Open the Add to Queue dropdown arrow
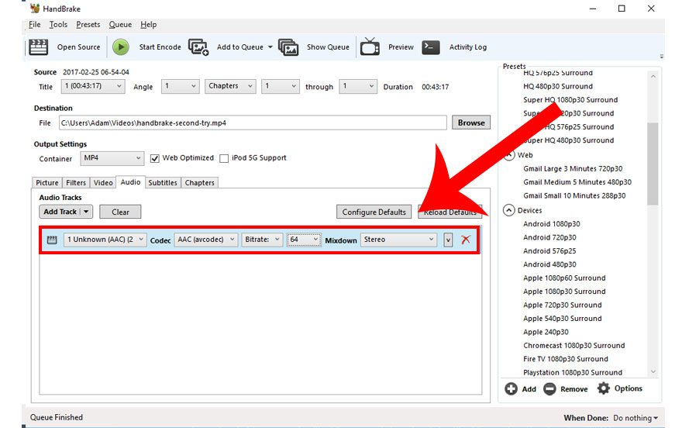Screen dimensions: 682x428 [270, 47]
